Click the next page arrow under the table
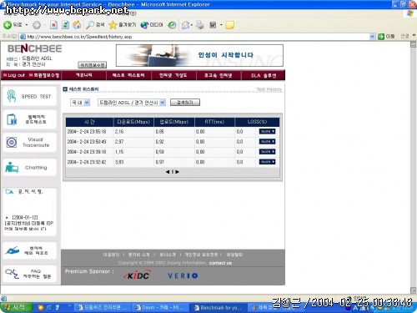The height and width of the screenshot is (313, 417). tap(178, 172)
